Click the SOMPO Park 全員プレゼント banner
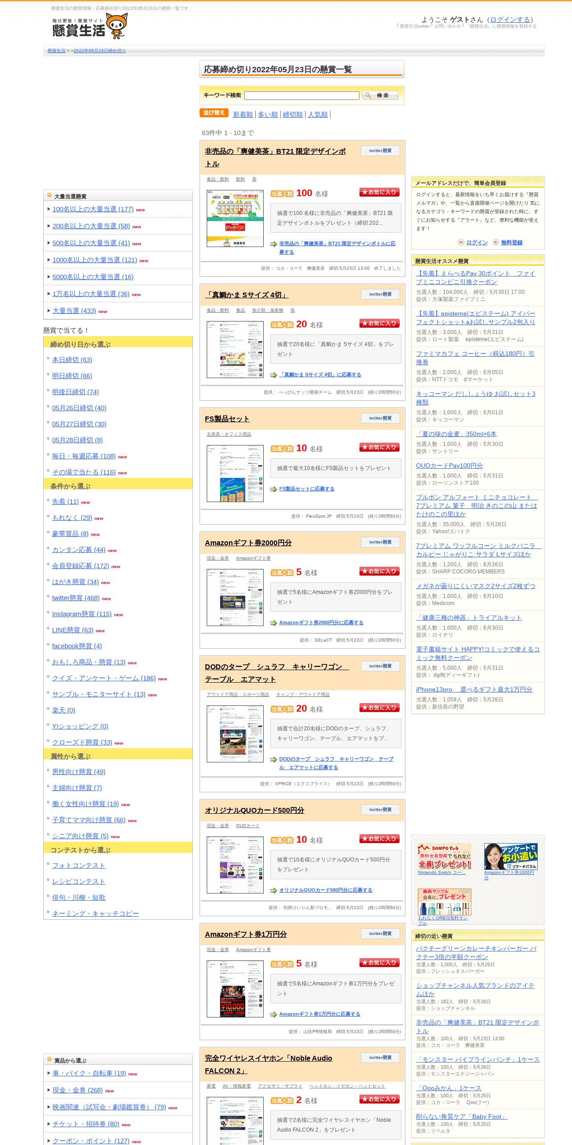The width and height of the screenshot is (572, 1145). point(444,856)
